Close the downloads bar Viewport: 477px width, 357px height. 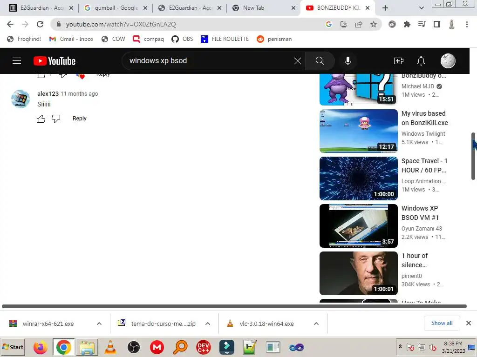(469, 323)
